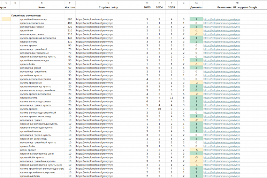This screenshot has width=267, height=178.
Task: Select keyword cell 'гравийник купить'
Action: 42,75
